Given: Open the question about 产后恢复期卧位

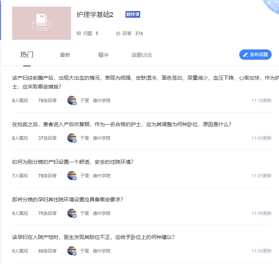Looking at the screenshot, I should click(121, 124).
